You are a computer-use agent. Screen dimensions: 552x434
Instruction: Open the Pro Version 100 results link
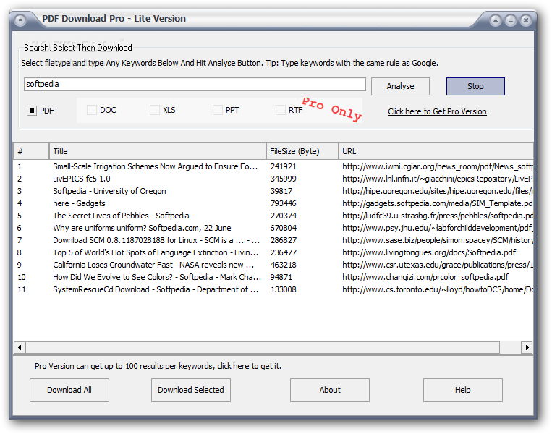click(x=158, y=366)
